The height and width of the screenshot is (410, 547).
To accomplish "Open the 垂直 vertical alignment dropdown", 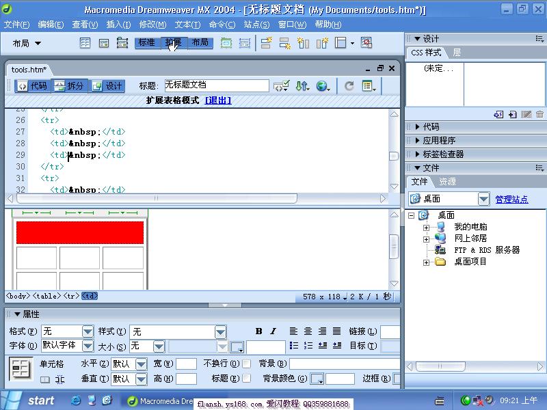I will pos(142,379).
